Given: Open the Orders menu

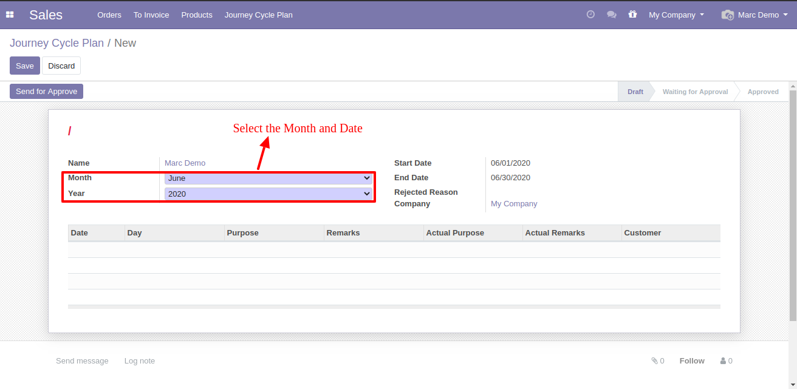Looking at the screenshot, I should 109,15.
